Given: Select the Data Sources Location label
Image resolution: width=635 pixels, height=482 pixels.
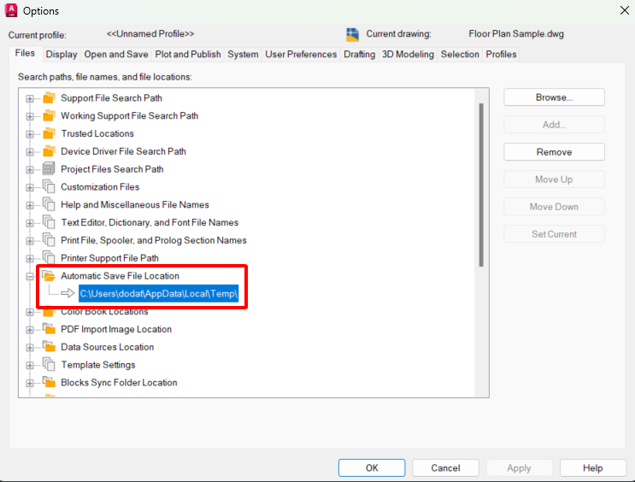Looking at the screenshot, I should tap(108, 347).
